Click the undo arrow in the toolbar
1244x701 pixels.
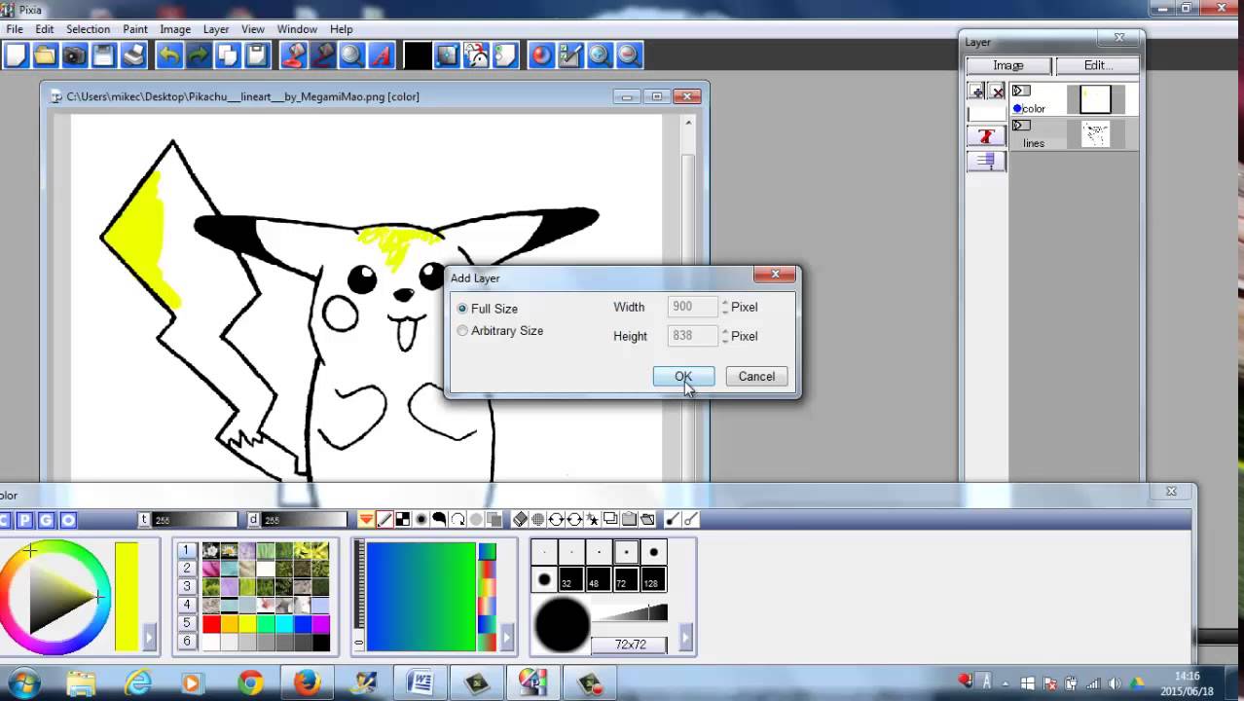pos(168,55)
